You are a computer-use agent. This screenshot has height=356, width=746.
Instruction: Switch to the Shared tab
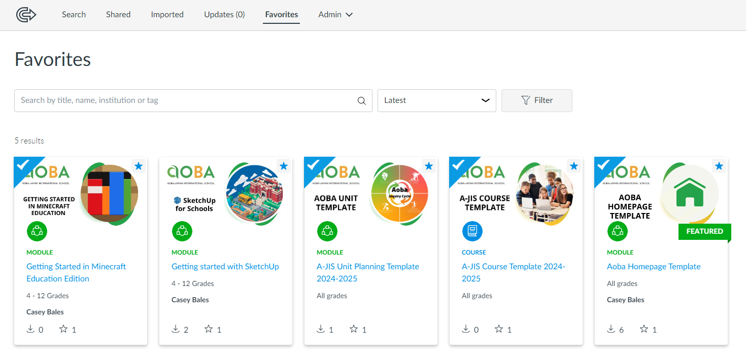click(118, 15)
